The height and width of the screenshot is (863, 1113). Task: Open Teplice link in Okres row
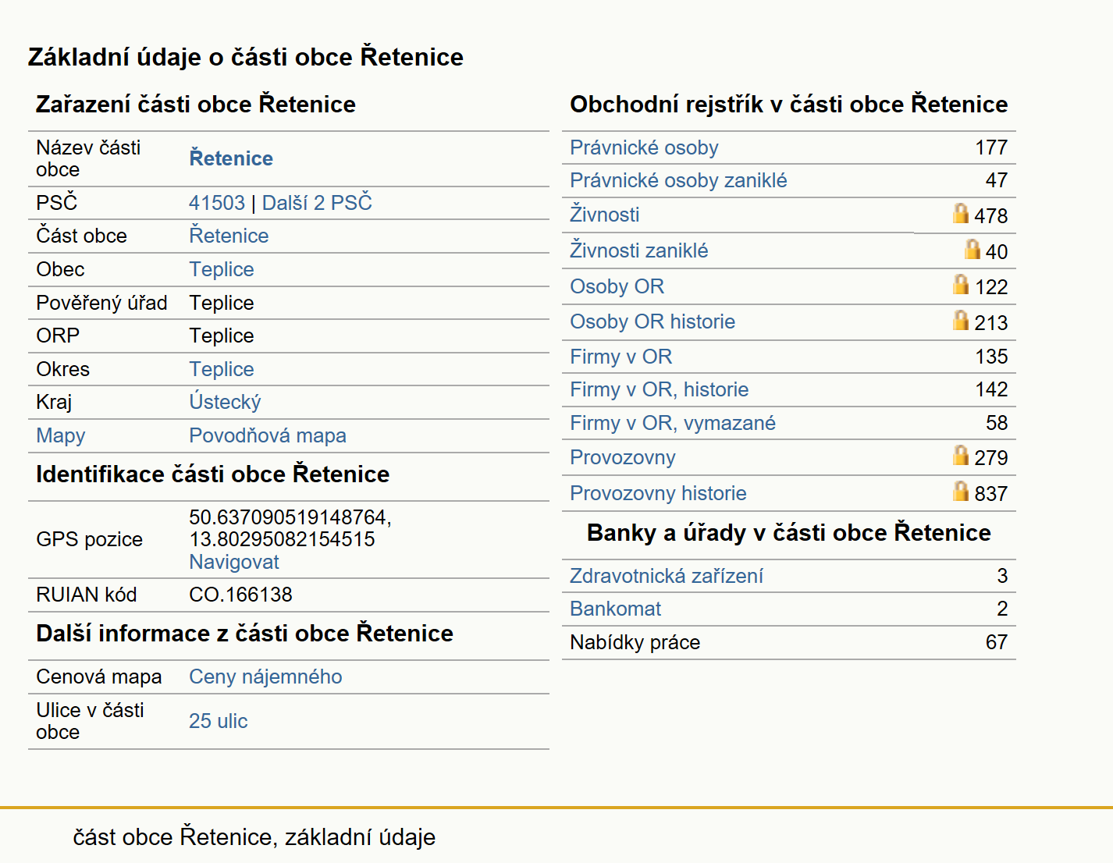222,369
